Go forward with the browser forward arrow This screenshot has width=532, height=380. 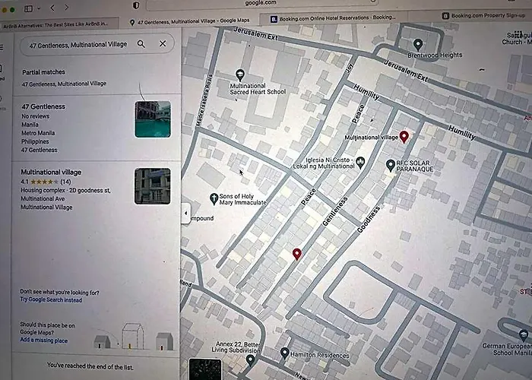tap(67, 7)
